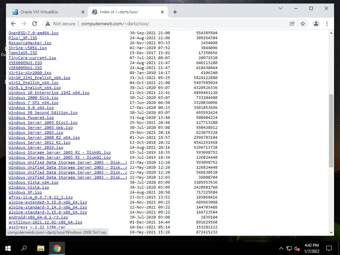Switch to the Oracle VM VirtualBox tab
340x255 pixels.
47,12
